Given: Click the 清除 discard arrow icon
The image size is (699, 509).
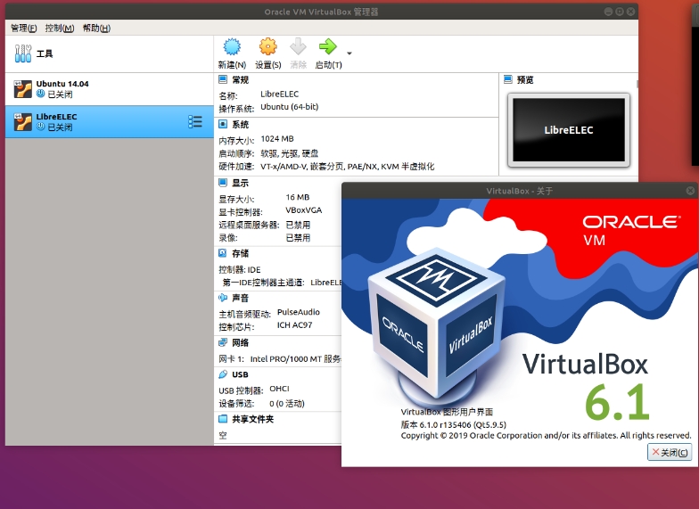Looking at the screenshot, I should point(298,46).
